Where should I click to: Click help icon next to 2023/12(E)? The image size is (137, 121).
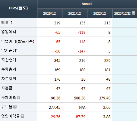click(133, 13)
